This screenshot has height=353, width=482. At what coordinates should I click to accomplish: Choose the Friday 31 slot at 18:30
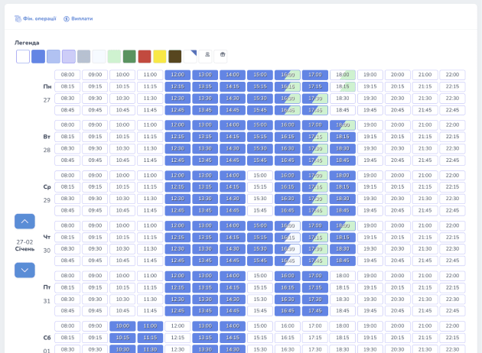point(343,300)
